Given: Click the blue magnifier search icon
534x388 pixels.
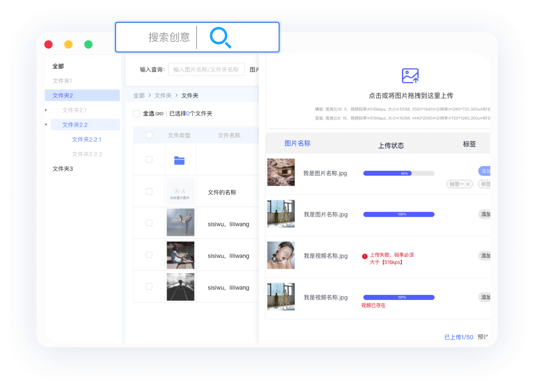Looking at the screenshot, I should point(220,38).
